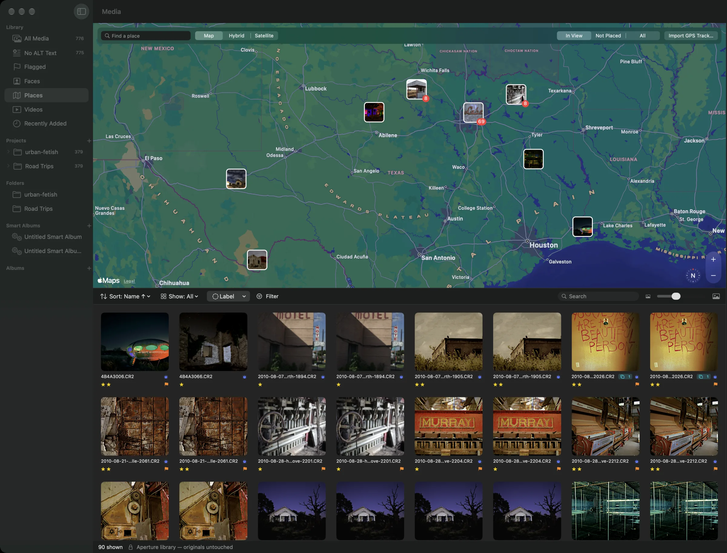Add a new project with plus icon
The image size is (727, 553).
89,141
